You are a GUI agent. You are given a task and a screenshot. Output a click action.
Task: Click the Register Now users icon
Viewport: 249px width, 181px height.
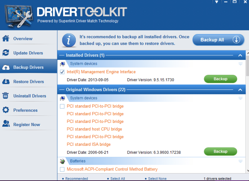[6, 124]
